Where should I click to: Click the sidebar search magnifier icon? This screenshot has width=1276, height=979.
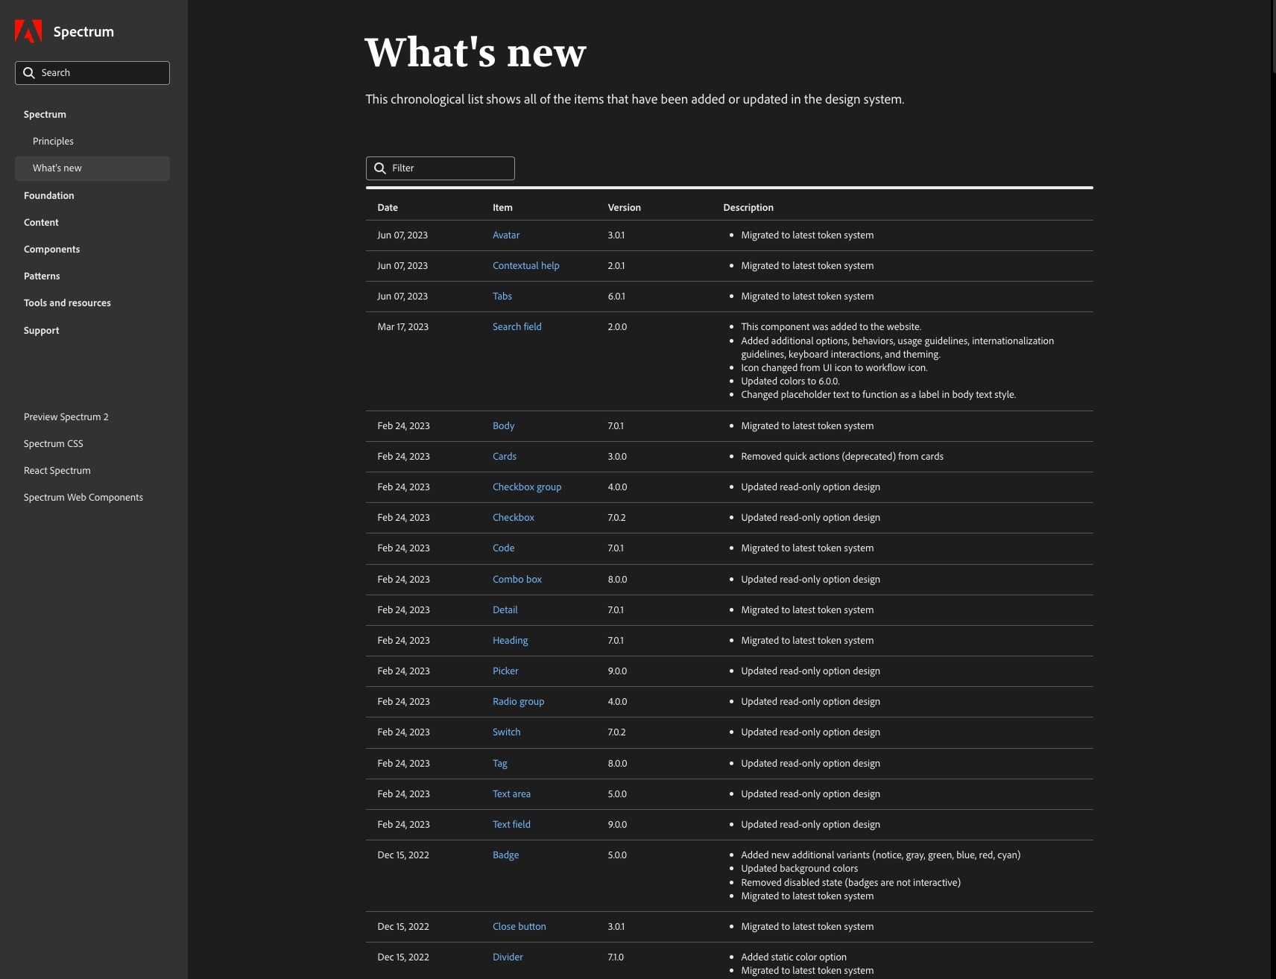point(29,73)
